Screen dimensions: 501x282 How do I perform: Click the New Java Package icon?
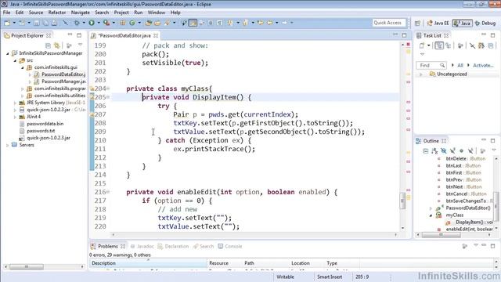[x=123, y=23]
